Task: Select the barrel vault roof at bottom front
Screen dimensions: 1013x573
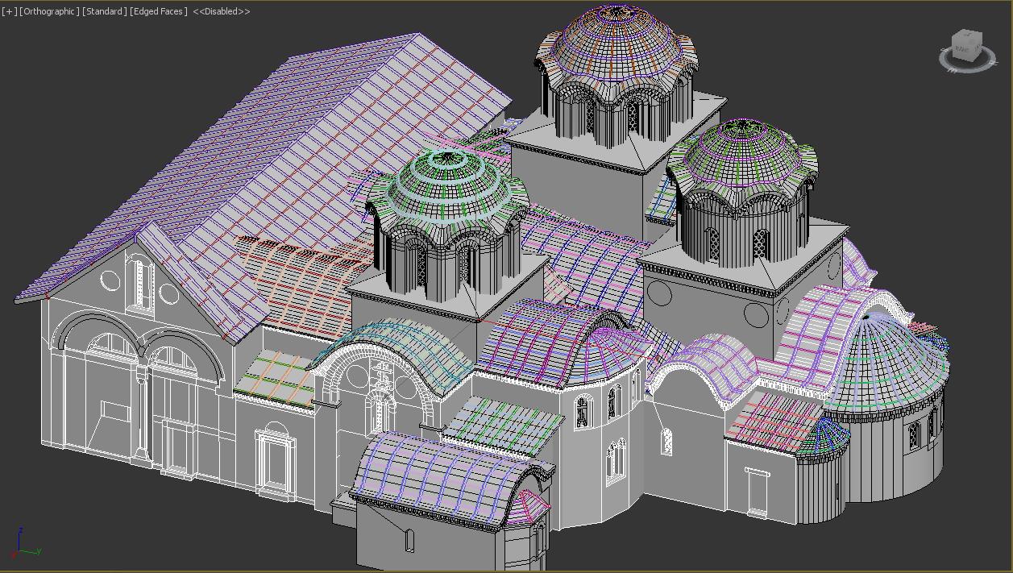Action: (x=443, y=475)
